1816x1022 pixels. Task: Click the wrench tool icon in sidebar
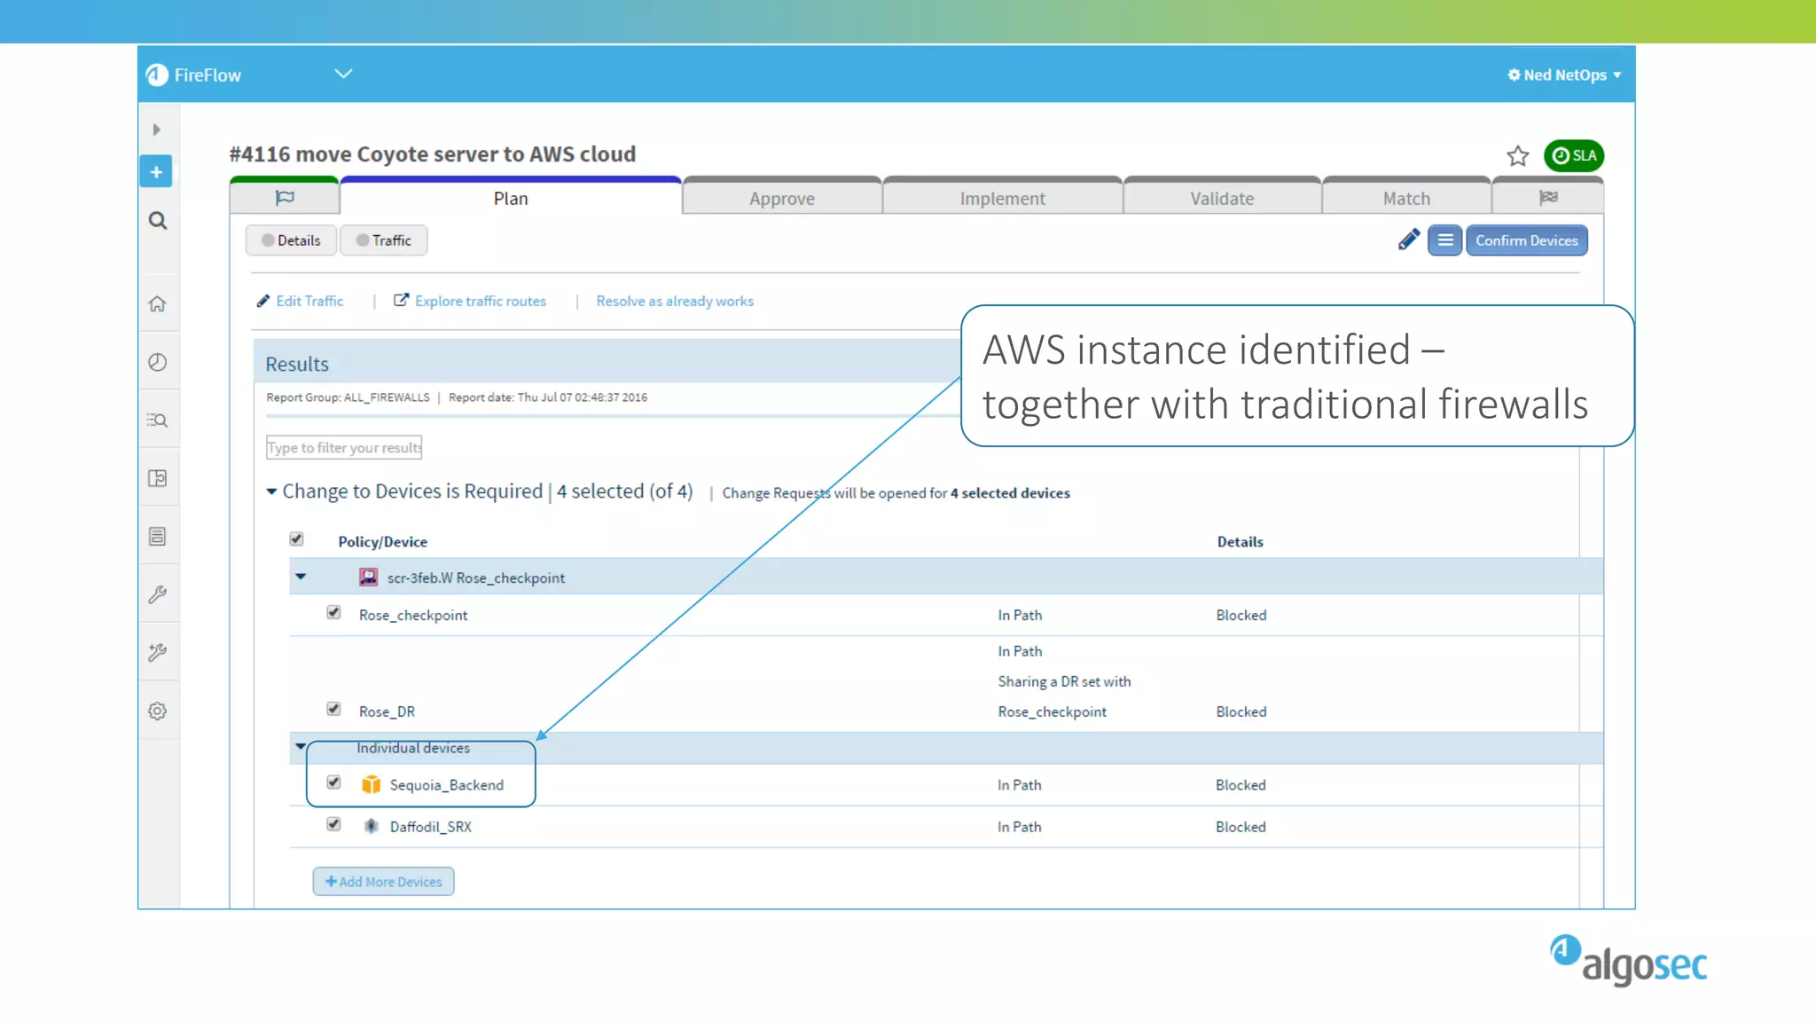tap(158, 594)
